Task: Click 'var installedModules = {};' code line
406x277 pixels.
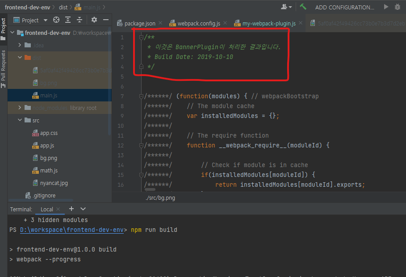Action: click(233, 116)
